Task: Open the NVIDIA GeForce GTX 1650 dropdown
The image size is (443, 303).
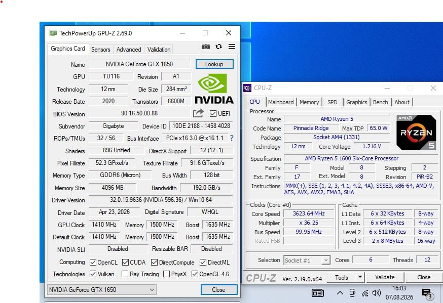Action: 102,289
